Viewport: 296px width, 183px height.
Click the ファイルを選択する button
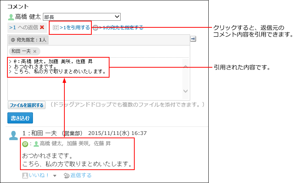(x=27, y=105)
